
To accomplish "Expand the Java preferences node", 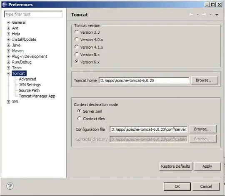I will [x=8, y=45].
